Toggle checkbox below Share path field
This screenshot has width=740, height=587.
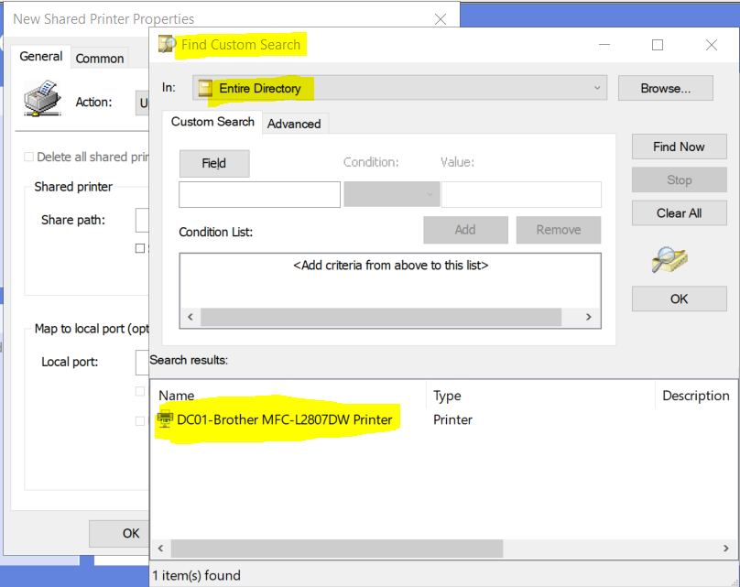[x=140, y=248]
